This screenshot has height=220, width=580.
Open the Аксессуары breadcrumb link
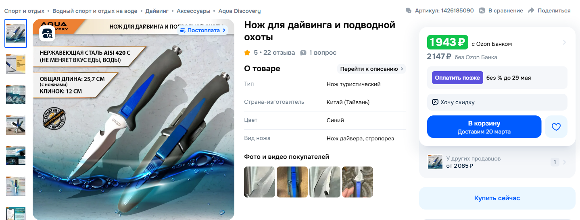point(193,11)
